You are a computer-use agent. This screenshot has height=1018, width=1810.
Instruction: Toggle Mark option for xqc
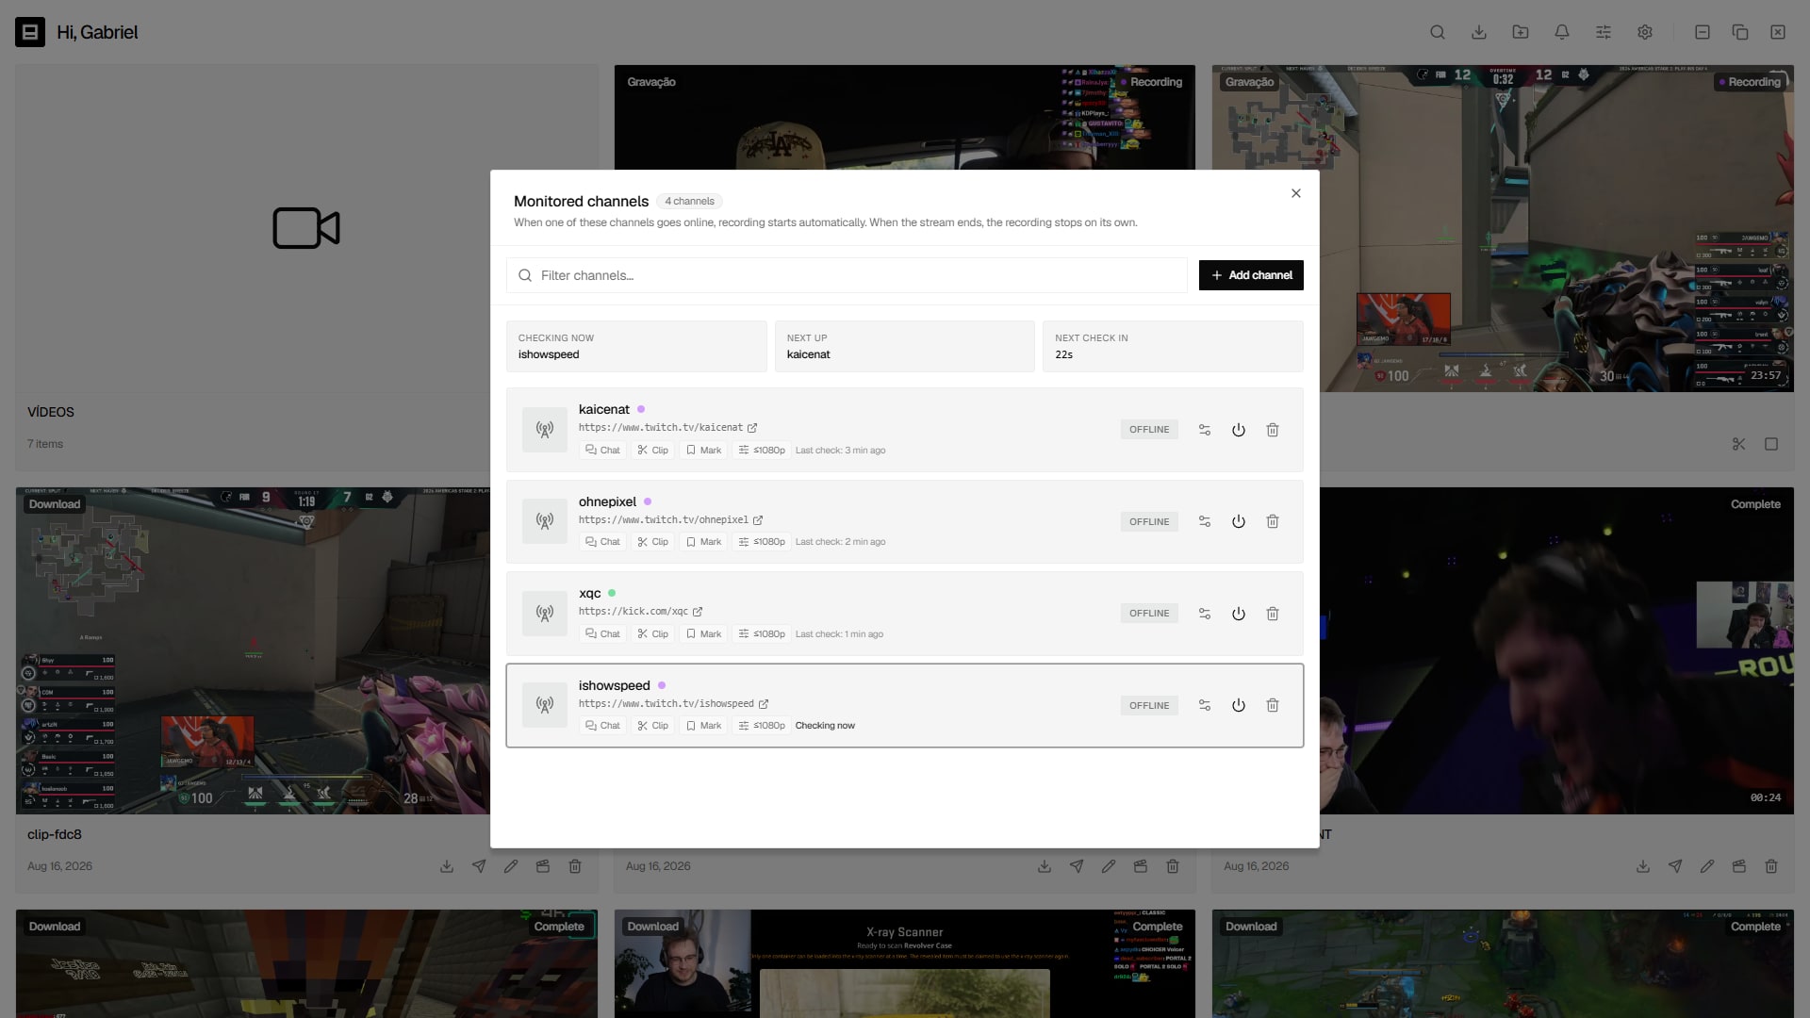[x=704, y=634]
